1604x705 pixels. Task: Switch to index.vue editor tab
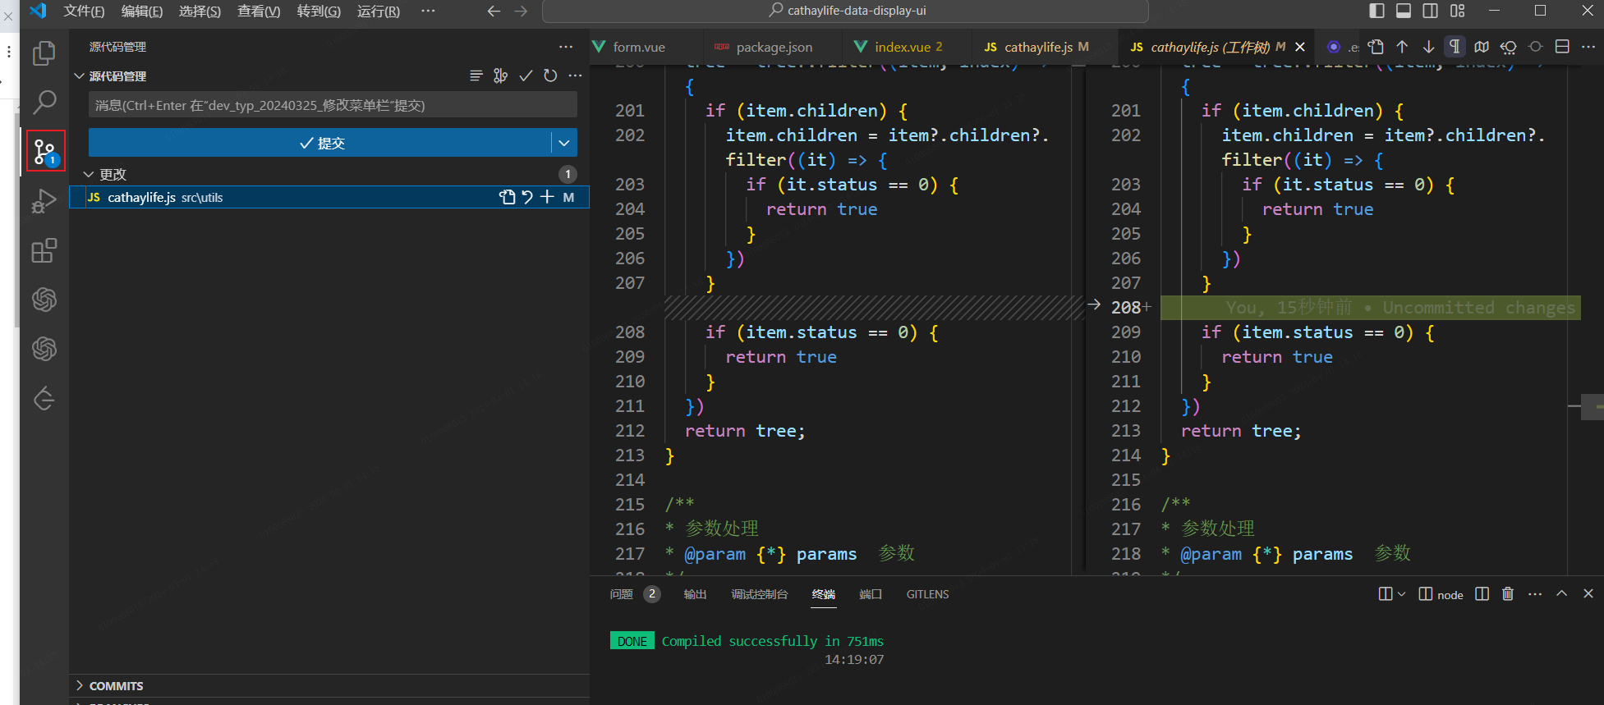click(907, 47)
